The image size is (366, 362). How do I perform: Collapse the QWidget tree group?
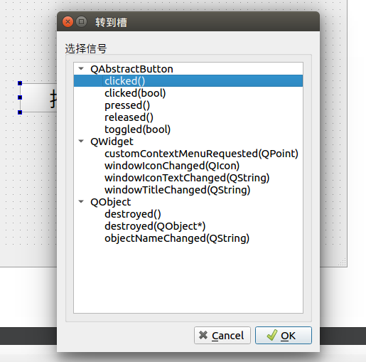click(x=81, y=142)
